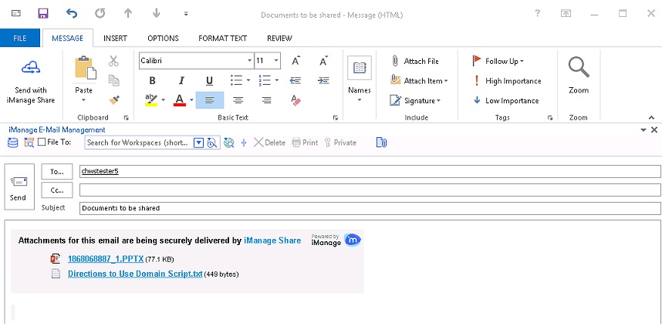
Task: Click the Paste clipboard icon
Action: coord(86,68)
